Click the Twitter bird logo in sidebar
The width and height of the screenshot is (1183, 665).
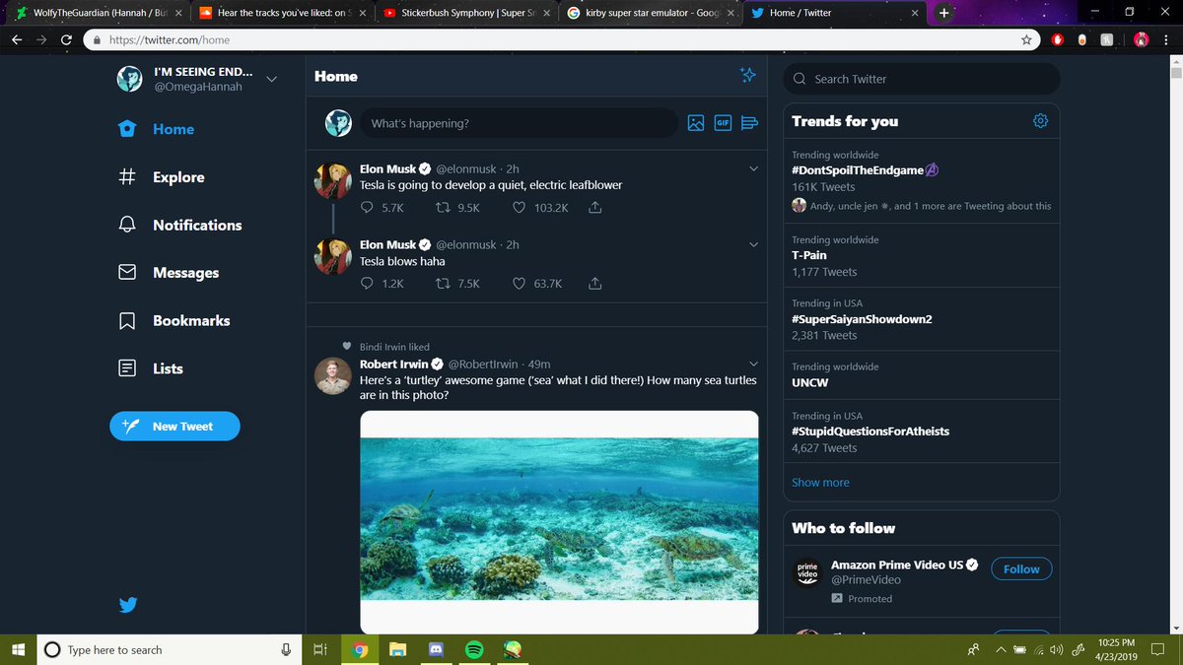tap(128, 605)
